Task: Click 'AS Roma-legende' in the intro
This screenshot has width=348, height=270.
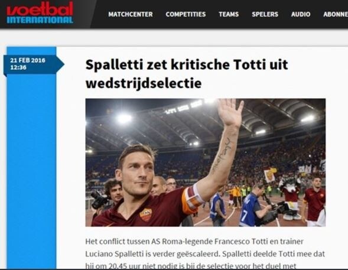Action: [181, 242]
